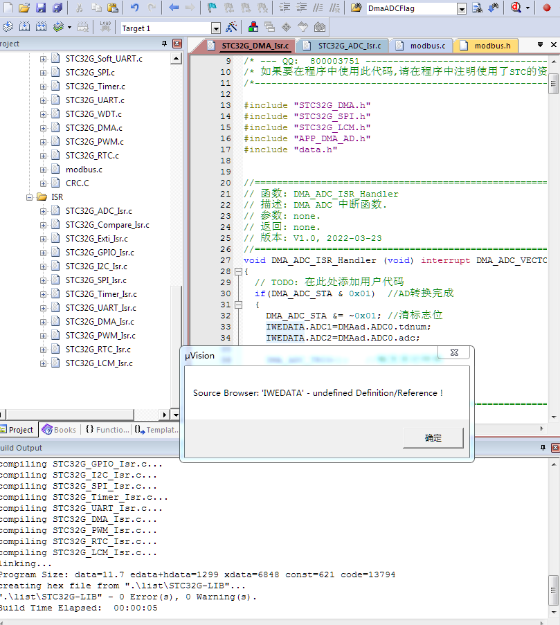Start or stop the debug session
Image resolution: width=560 pixels, height=625 pixels.
click(516, 8)
